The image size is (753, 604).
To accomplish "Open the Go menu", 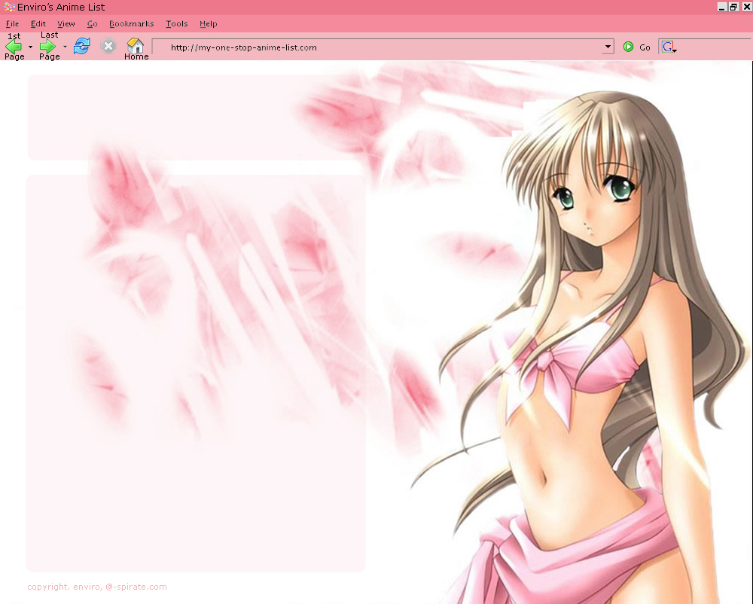I will (x=92, y=23).
